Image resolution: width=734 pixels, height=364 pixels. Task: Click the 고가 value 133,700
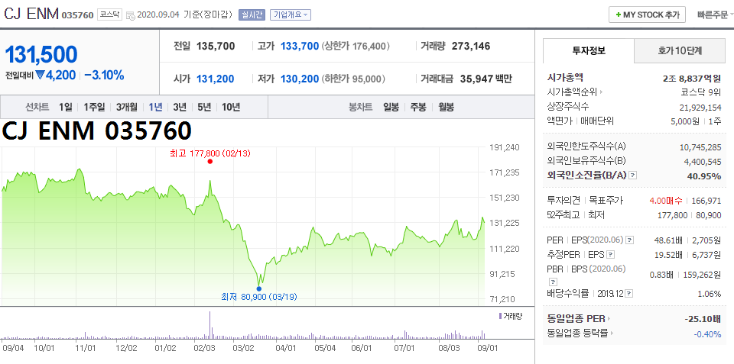(300, 46)
